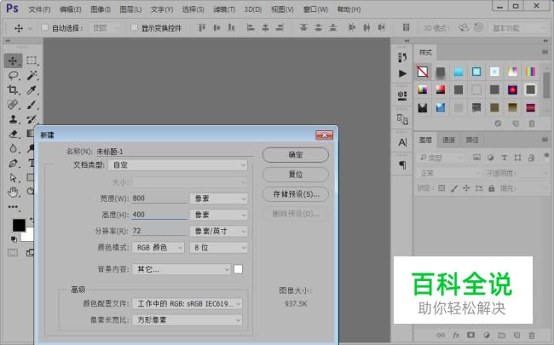Open the History panel icon

point(402,57)
